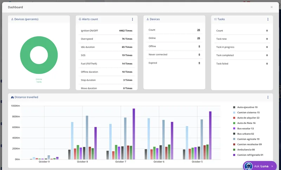Dismiss the Ask Luna chat bubble
The image size is (281, 170).
pos(272,166)
